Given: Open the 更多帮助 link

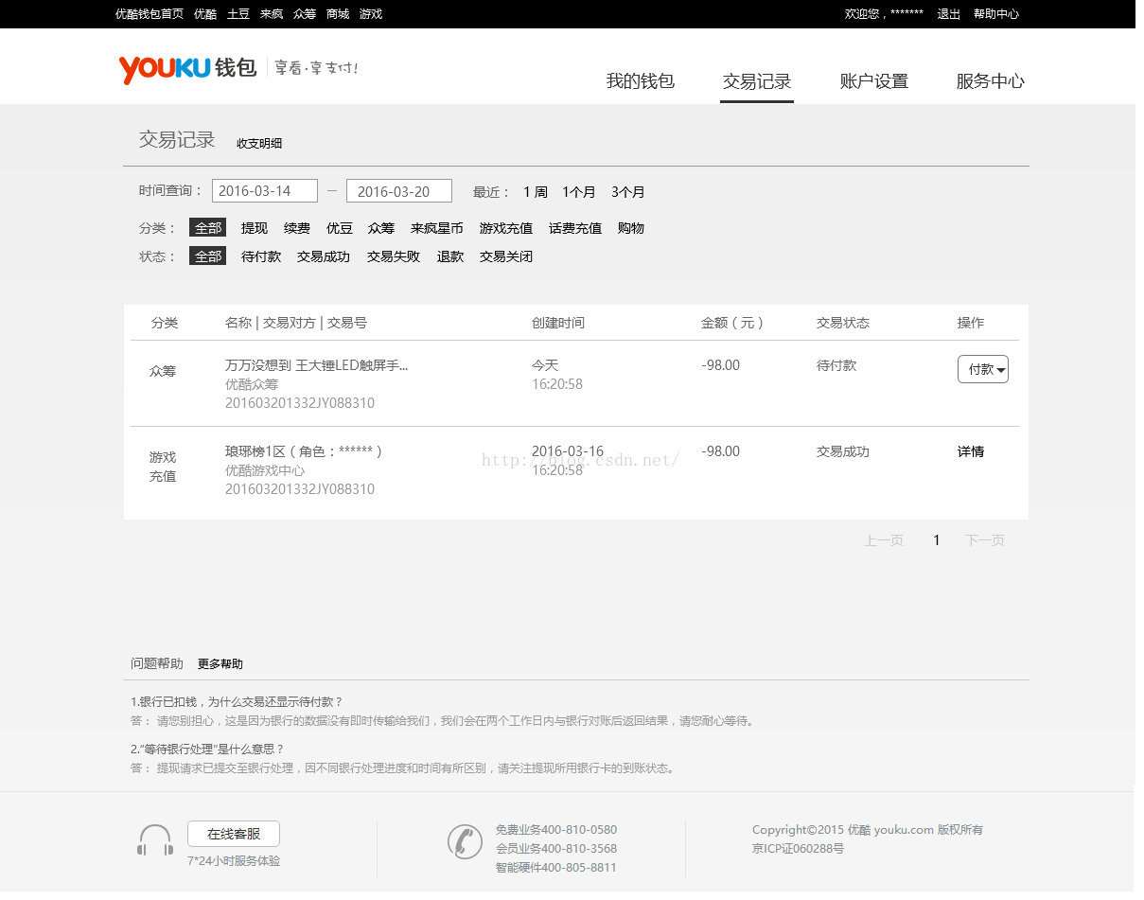Looking at the screenshot, I should pyautogui.click(x=220, y=664).
